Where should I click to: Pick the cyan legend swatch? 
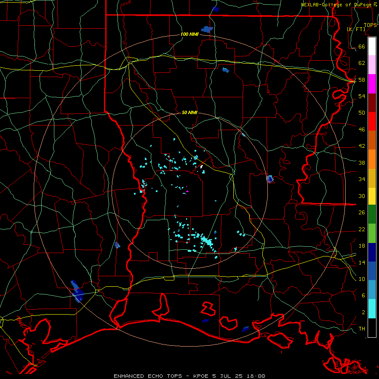point(372,309)
